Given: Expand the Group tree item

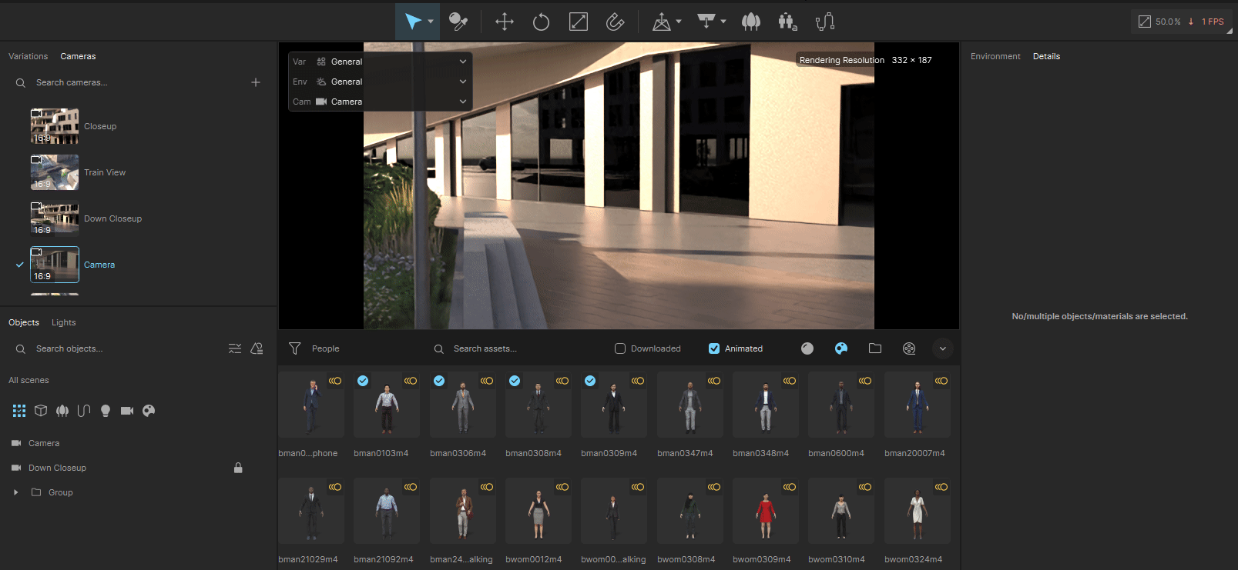Looking at the screenshot, I should tap(15, 492).
